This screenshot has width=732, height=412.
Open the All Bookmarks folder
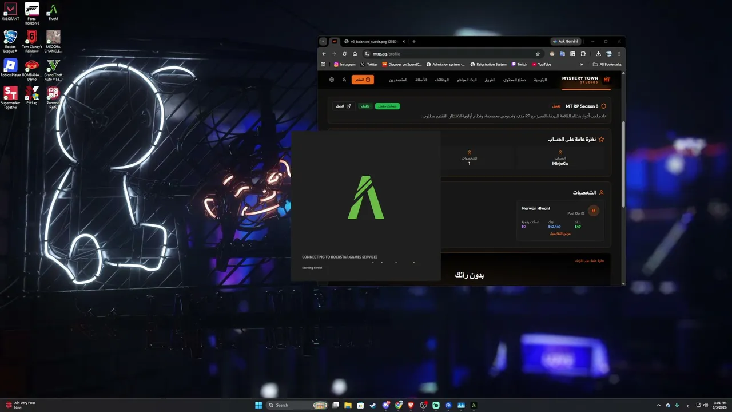(x=607, y=65)
